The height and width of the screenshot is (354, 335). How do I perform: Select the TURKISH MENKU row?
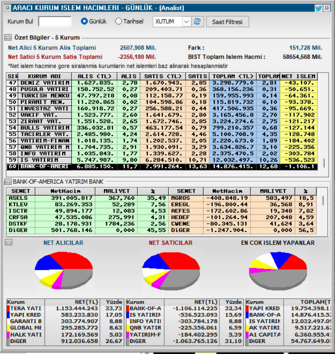(x=162, y=96)
